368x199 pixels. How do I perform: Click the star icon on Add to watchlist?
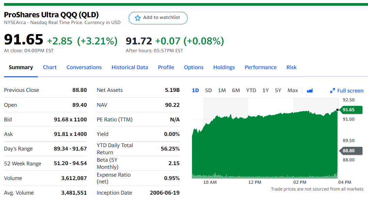tap(138, 18)
